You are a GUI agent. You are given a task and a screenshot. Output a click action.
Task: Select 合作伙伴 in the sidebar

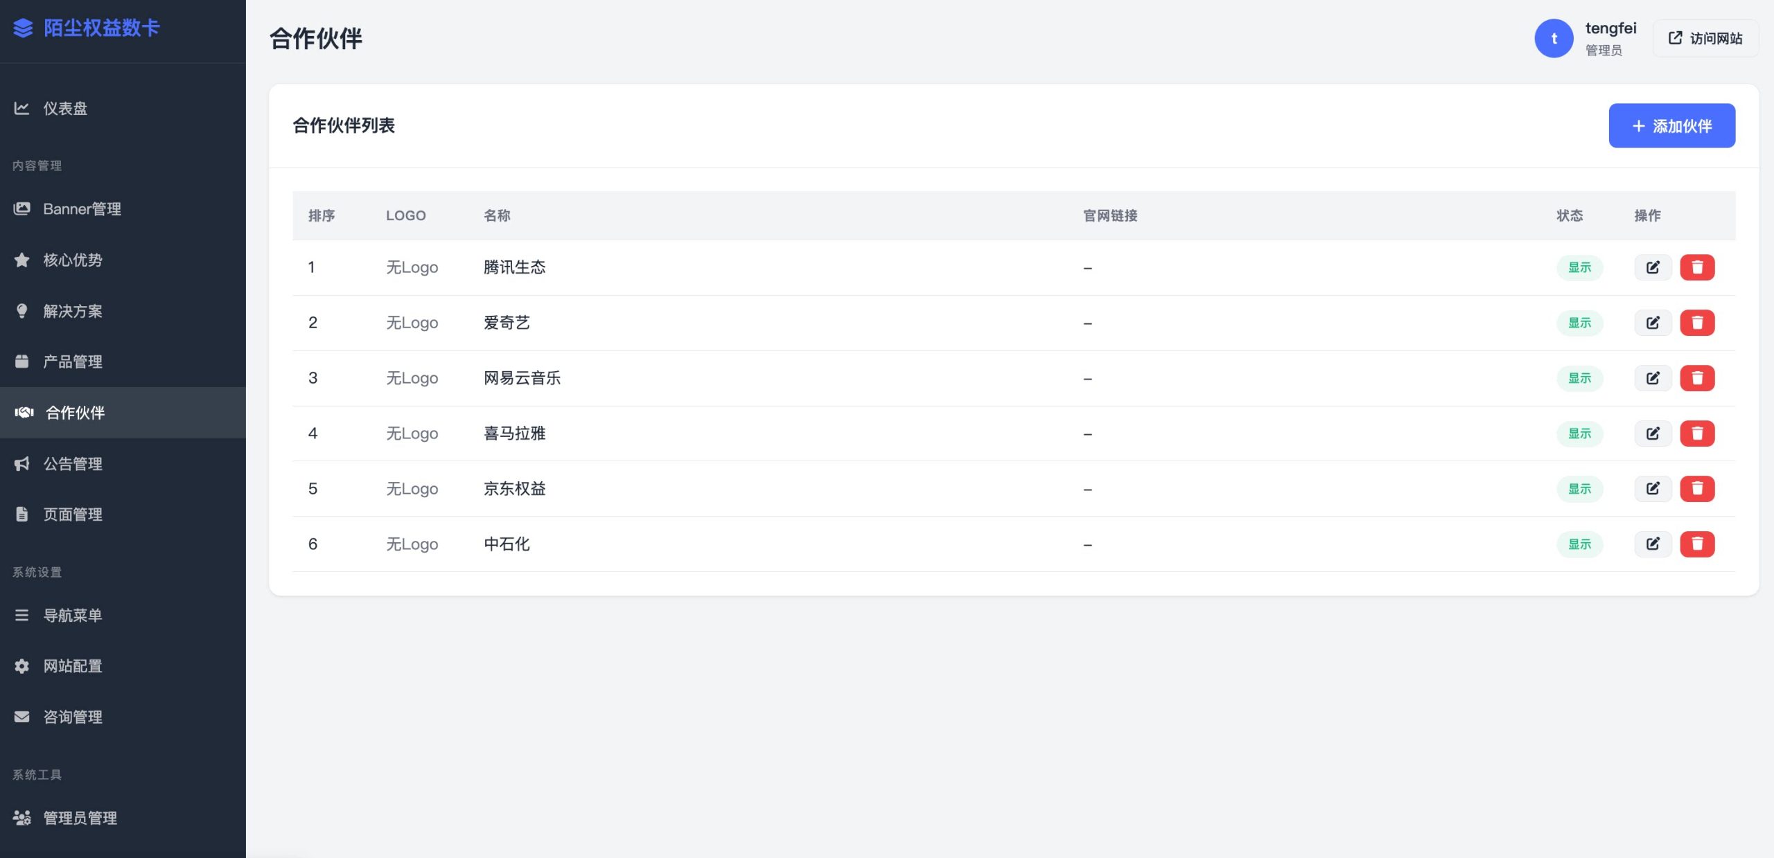pos(123,413)
